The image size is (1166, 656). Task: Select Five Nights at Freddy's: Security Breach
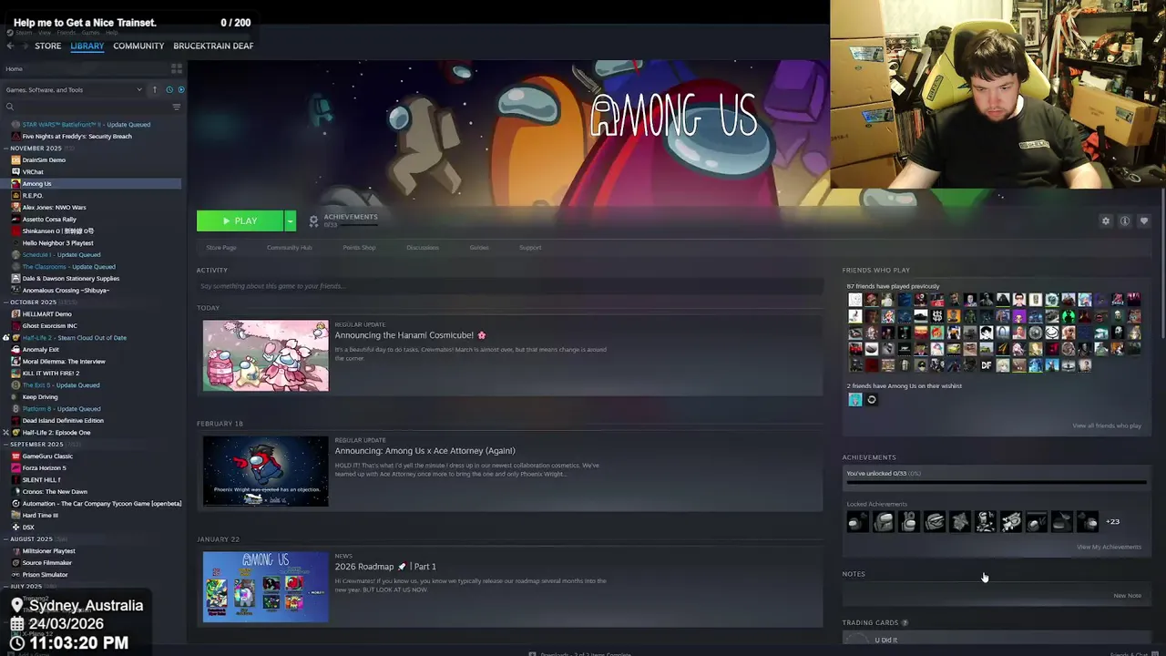point(77,136)
